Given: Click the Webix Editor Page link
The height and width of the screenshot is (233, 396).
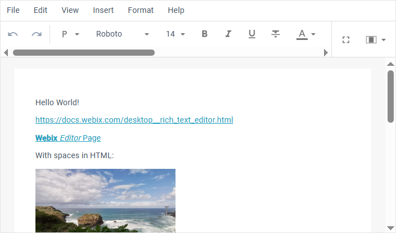Looking at the screenshot, I should (68, 138).
